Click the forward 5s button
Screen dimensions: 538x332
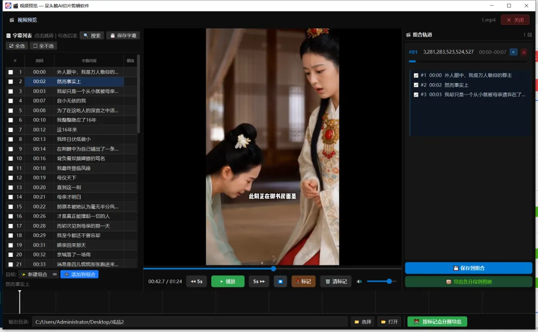pyautogui.click(x=259, y=281)
